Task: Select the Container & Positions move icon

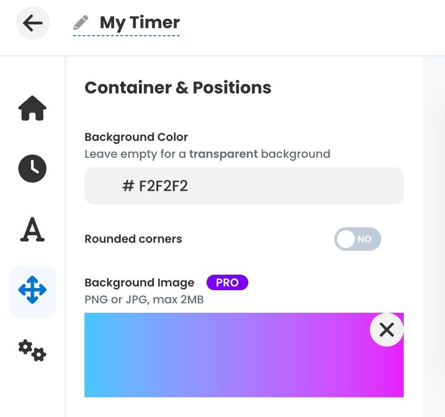Action: [x=32, y=290]
